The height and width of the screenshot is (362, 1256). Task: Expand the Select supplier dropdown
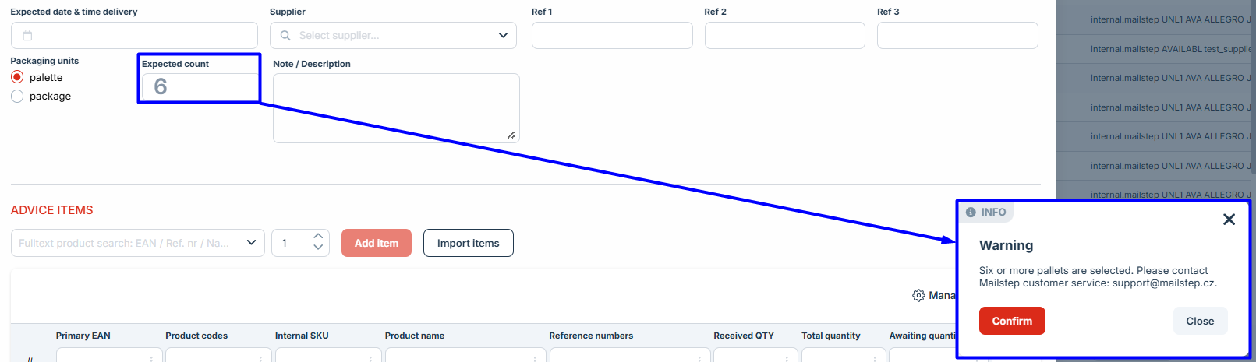pyautogui.click(x=503, y=36)
